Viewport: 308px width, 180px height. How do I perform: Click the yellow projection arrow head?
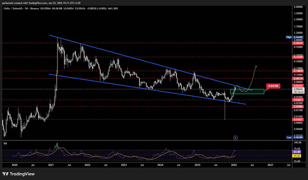(x=256, y=66)
